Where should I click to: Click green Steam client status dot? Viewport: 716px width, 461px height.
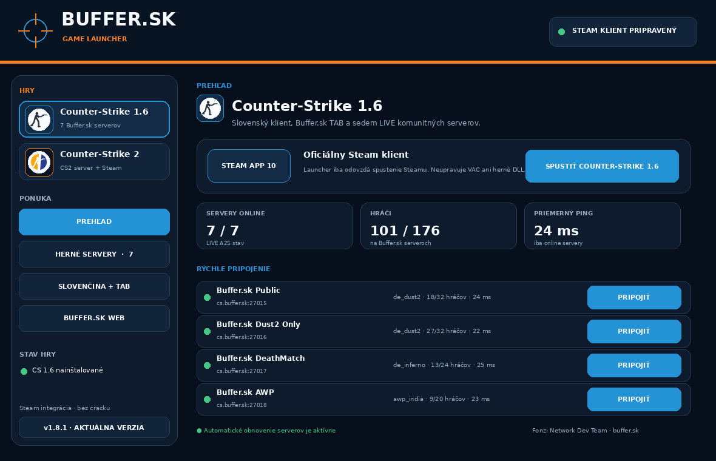[562, 32]
